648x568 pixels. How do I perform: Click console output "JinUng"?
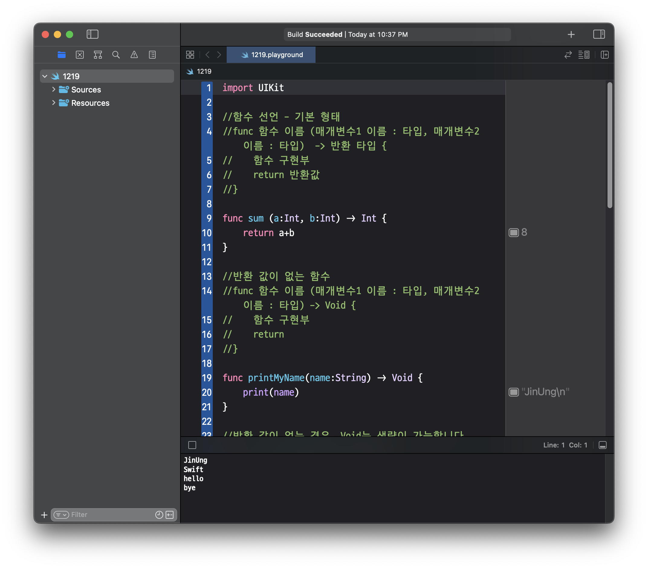195,460
